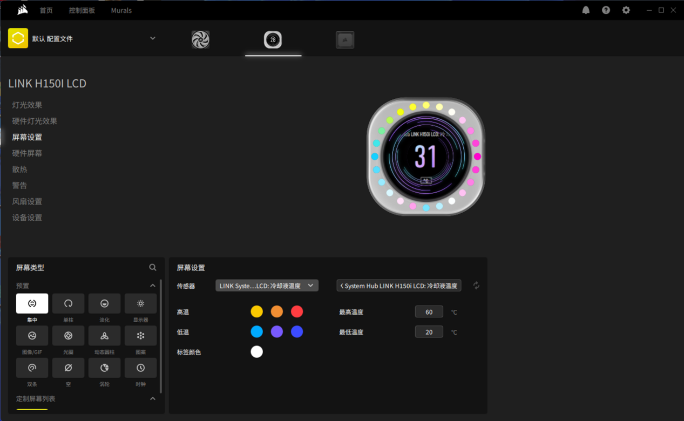Open the 控制面板 tab
Screen dimensions: 684x421
tap(82, 10)
